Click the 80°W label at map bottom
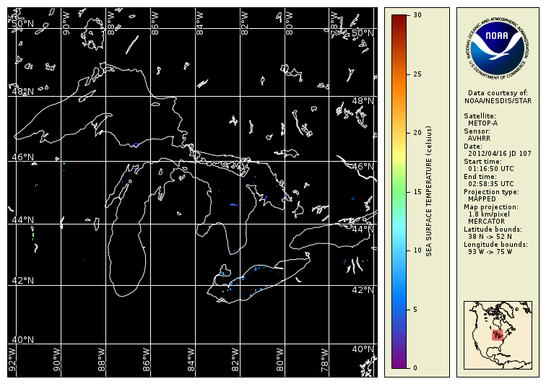The width and height of the screenshot is (546, 384). point(280,360)
